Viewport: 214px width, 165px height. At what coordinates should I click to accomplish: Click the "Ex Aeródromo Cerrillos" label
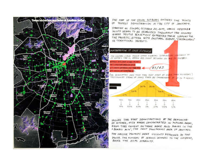pyautogui.click(x=42, y=86)
